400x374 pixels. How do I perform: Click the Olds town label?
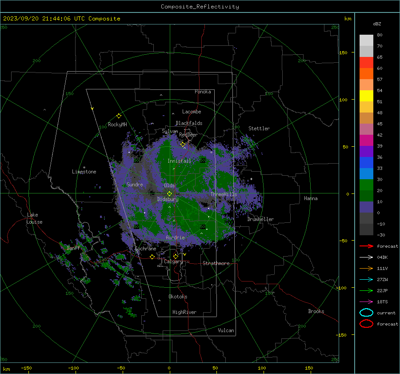coord(169,185)
